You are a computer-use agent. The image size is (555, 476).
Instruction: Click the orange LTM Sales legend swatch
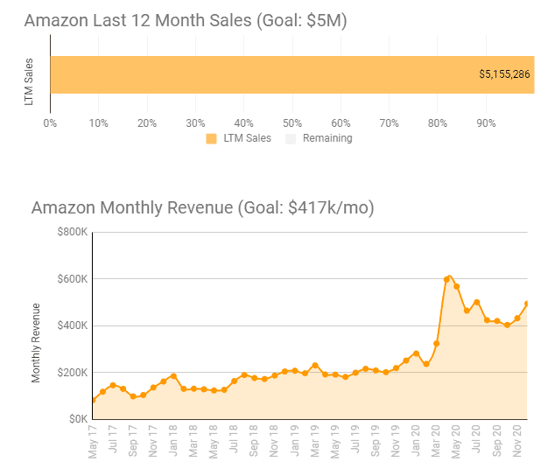(x=211, y=138)
